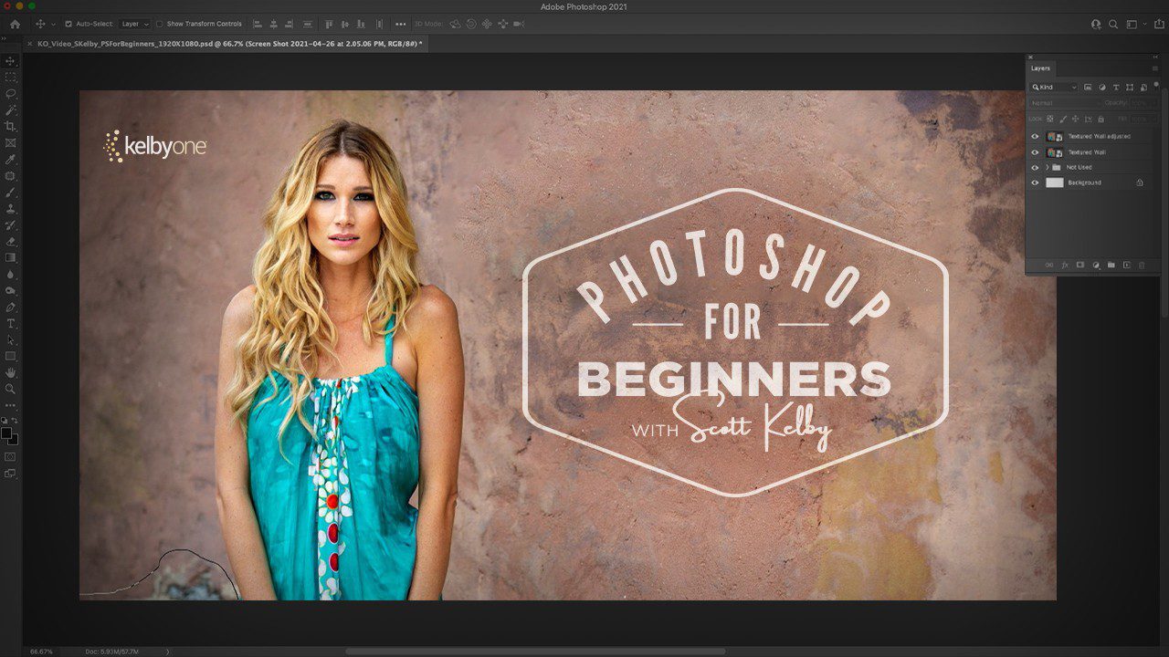
Task: Toggle the shape layer filter
Action: (x=1130, y=87)
